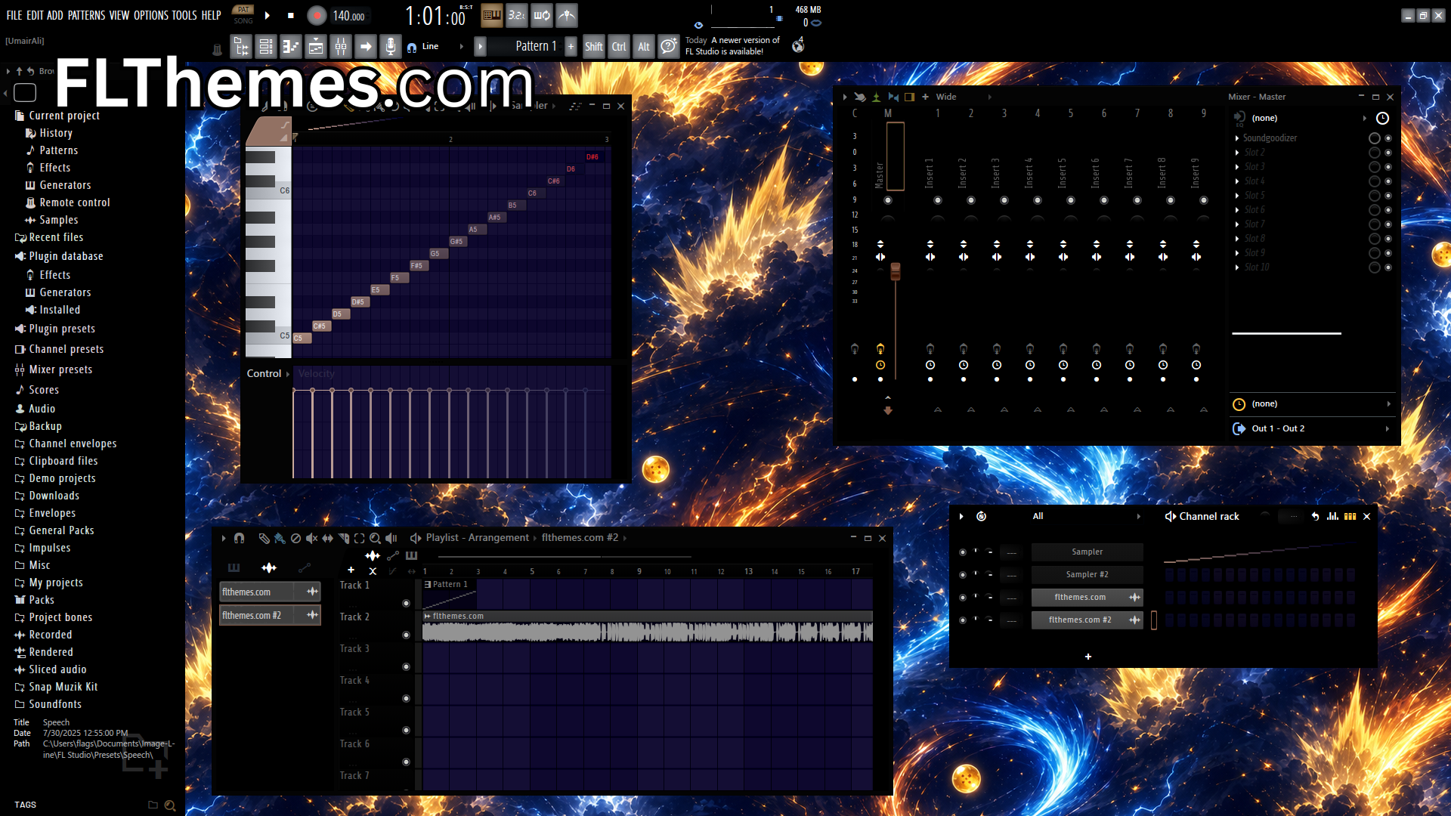
Task: Open the Mixer layout Wide dropdown
Action: coord(964,97)
